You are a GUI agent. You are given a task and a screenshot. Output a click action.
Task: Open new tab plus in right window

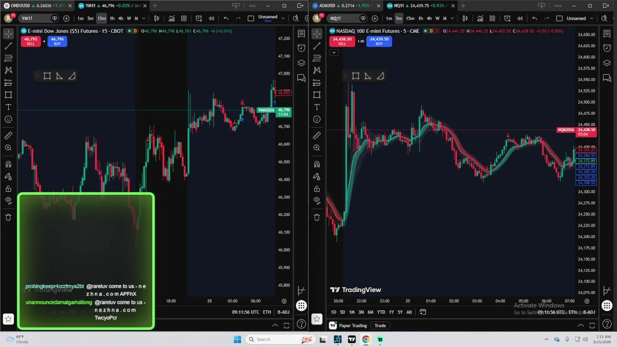tap(463, 6)
